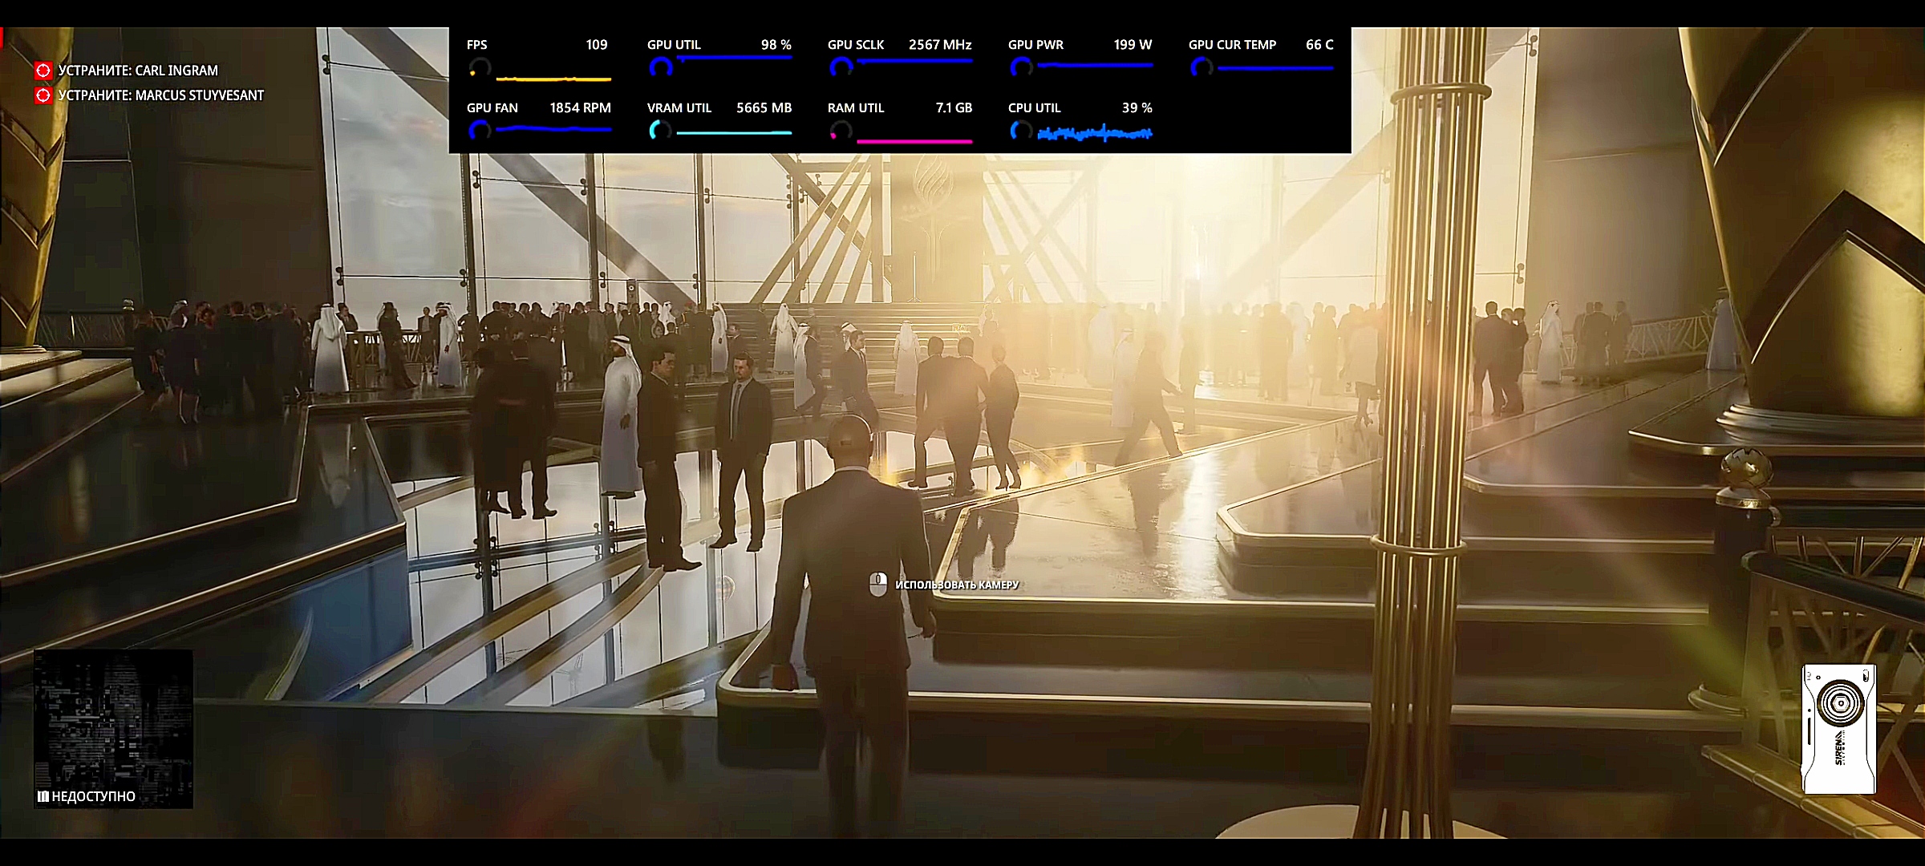Click the GPU FAN value 1854 RPM

tap(580, 108)
